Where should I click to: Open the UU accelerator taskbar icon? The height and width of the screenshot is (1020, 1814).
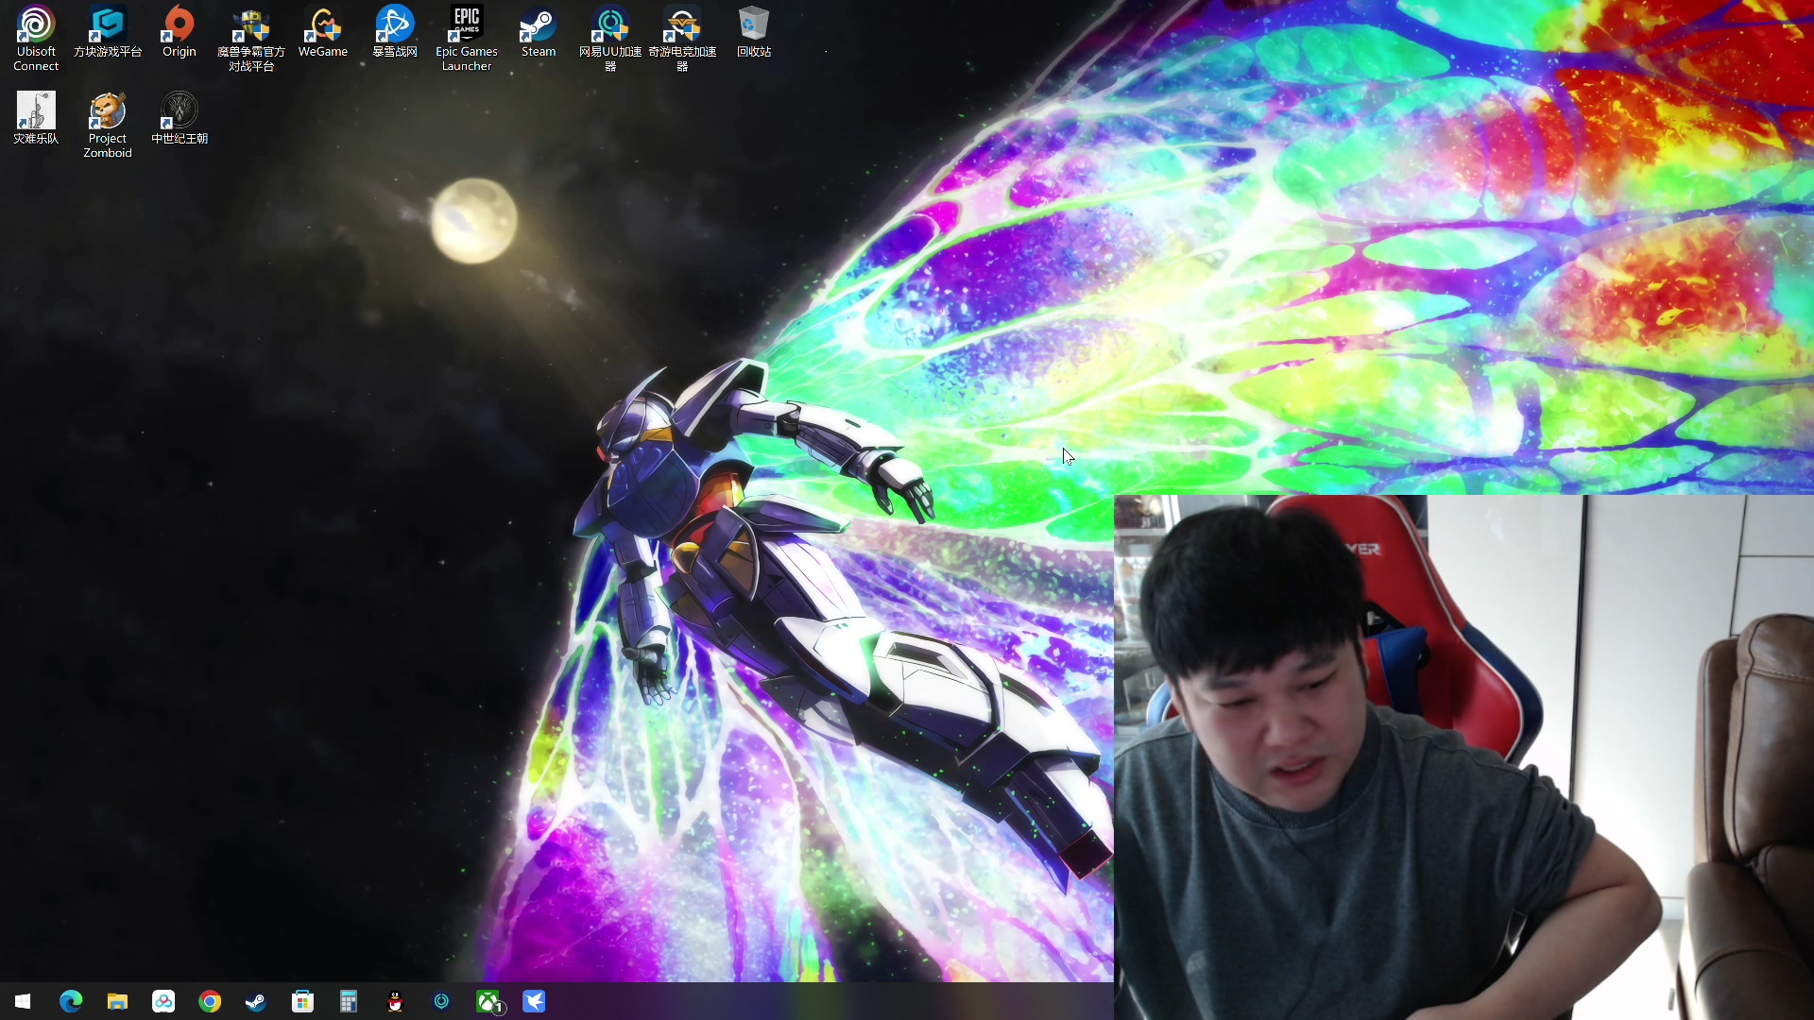[x=441, y=1001]
